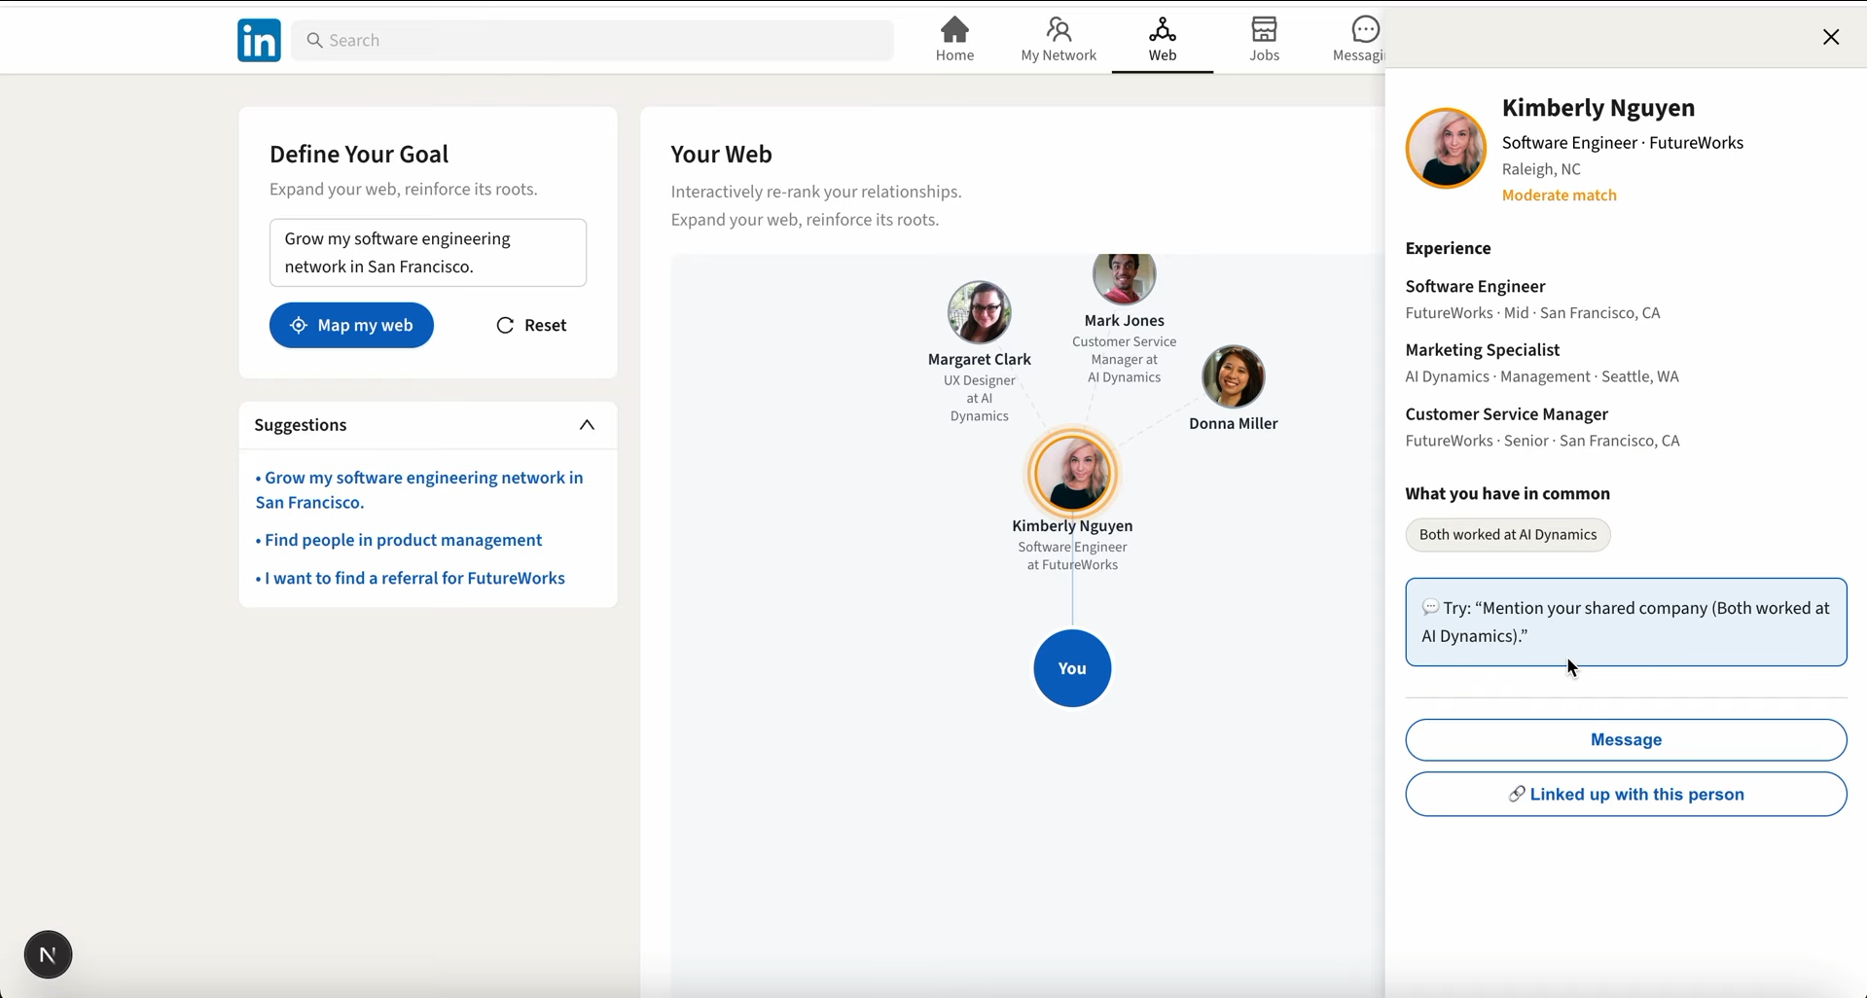Image resolution: width=1867 pixels, height=998 pixels.
Task: Choose suggestion Find people in product management
Action: click(x=399, y=541)
